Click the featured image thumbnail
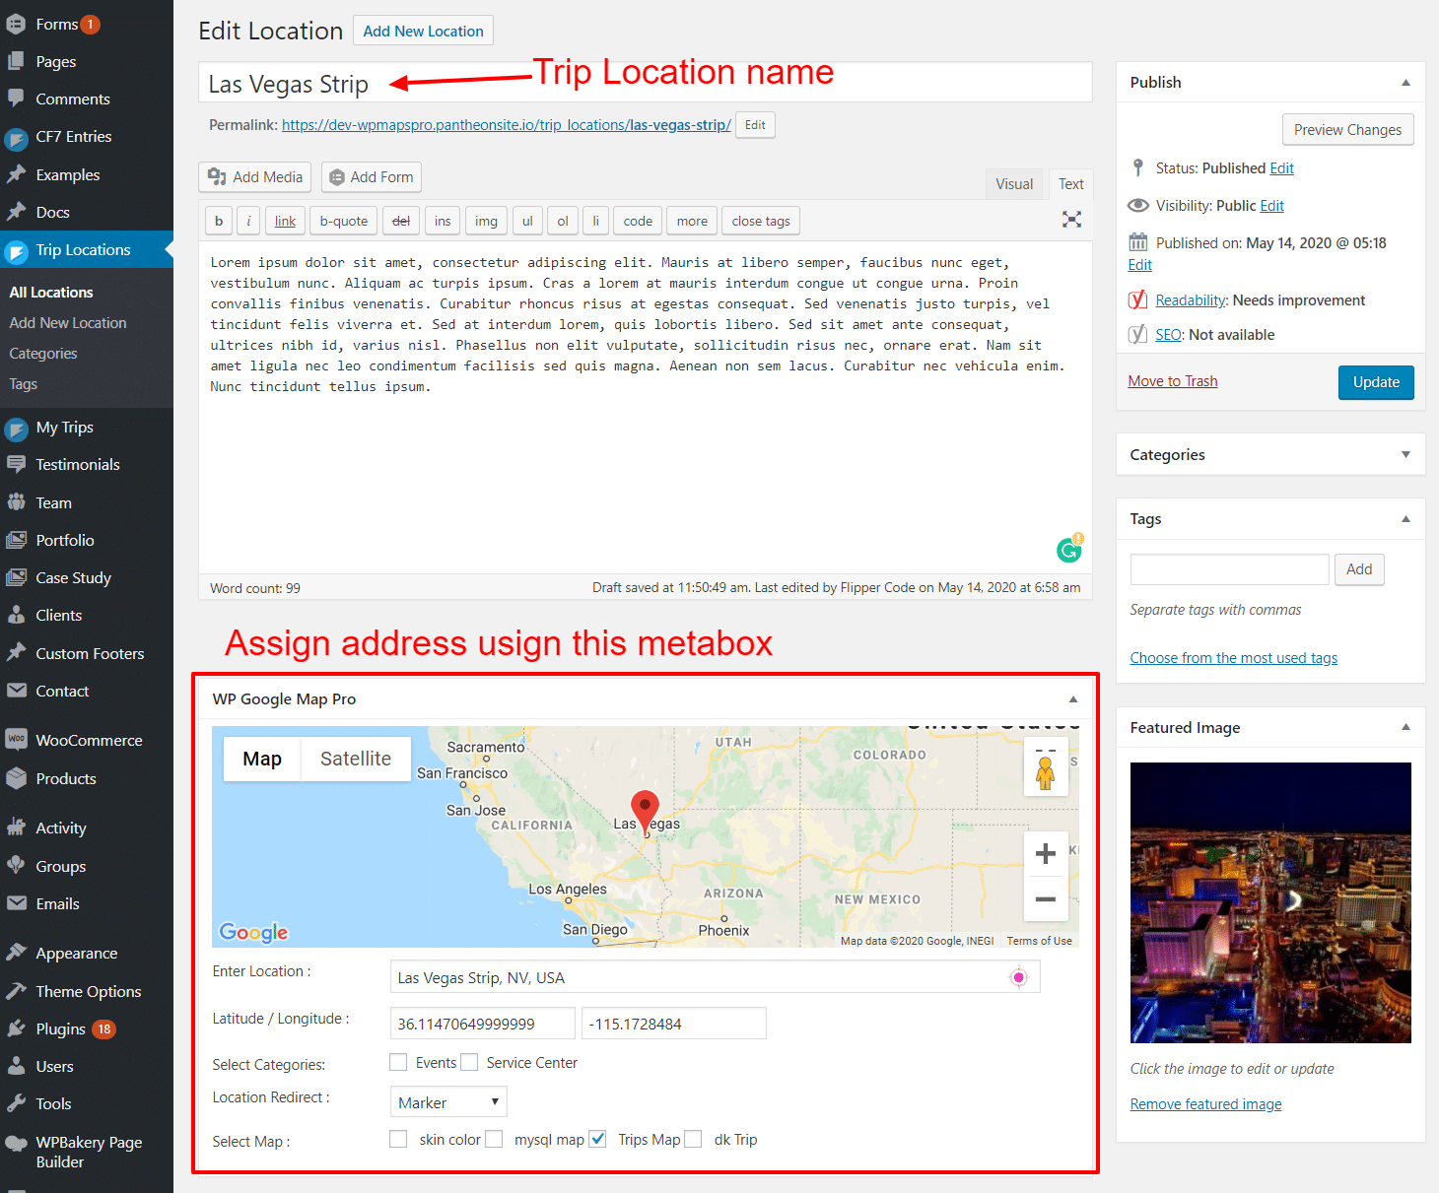Screen dimensions: 1439x1193 point(1269,902)
